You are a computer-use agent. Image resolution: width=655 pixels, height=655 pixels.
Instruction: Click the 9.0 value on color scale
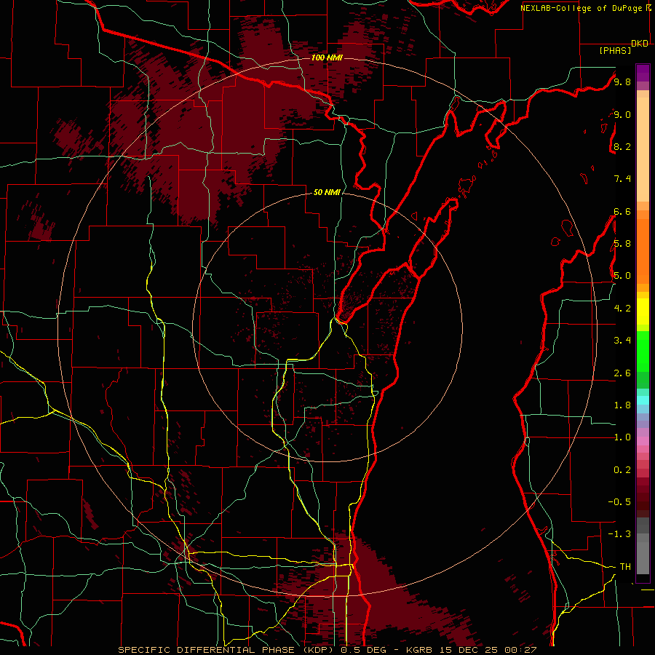click(x=622, y=114)
